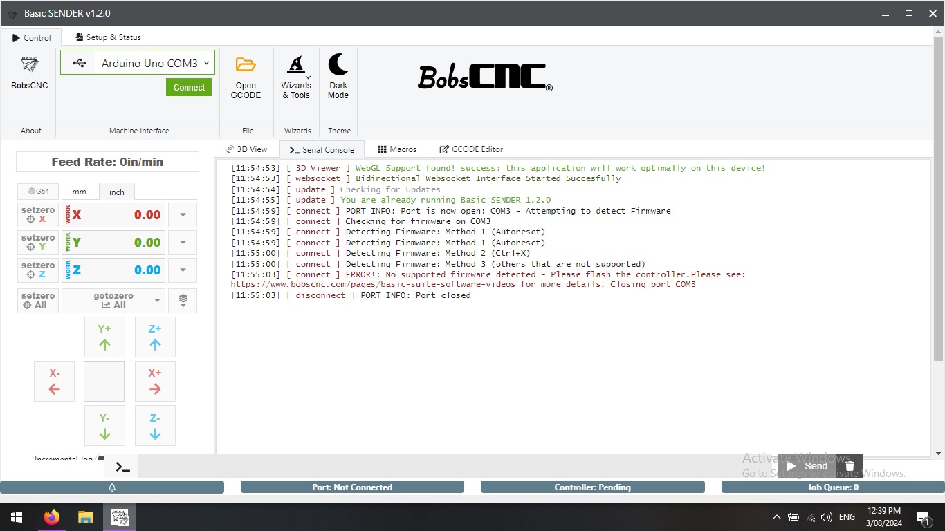This screenshot has height=531, width=945.
Task: Jog Z+ with the blue up arrow
Action: (155, 337)
